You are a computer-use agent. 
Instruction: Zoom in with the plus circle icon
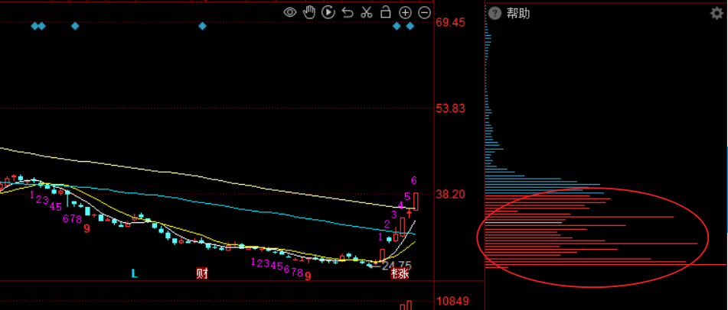click(405, 12)
